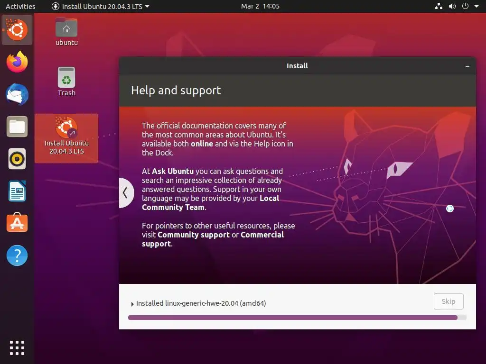Click the volume speaker icon in top bar

(x=452, y=6)
